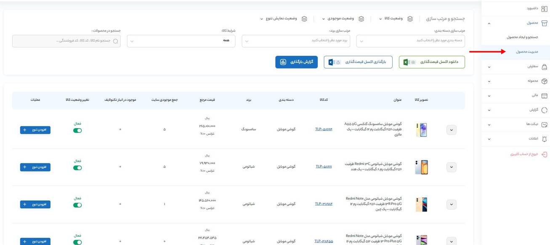
Task: Open the شرایط کالا dropdown showing همه
Action: click(x=181, y=41)
